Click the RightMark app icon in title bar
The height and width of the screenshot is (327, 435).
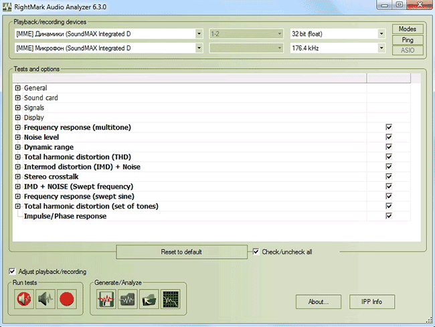[x=8, y=6]
